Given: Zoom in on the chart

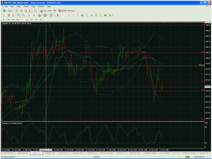Looking at the screenshot, I should coord(19,15).
